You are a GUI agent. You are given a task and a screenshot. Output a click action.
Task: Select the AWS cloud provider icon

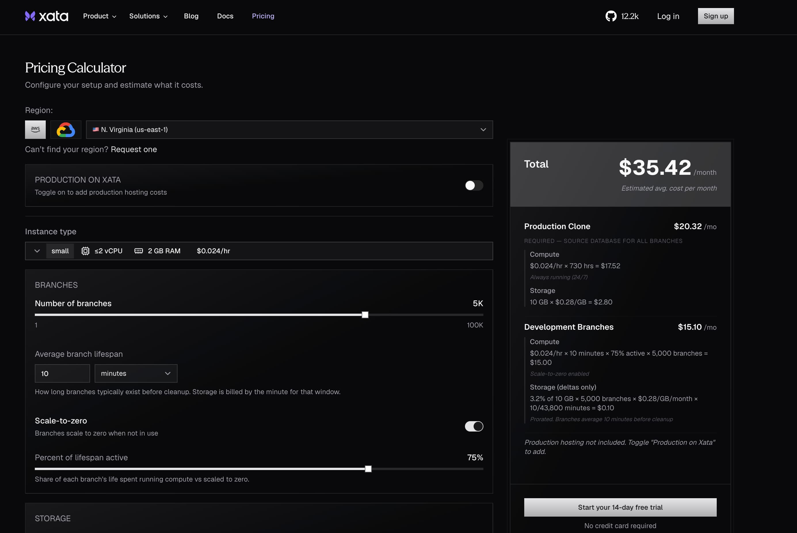coord(35,129)
